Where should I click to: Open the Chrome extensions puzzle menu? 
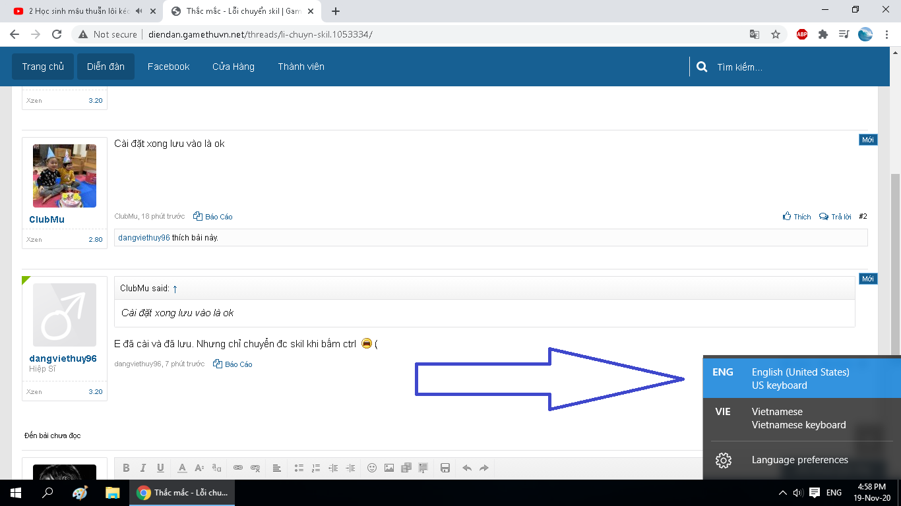coord(823,34)
